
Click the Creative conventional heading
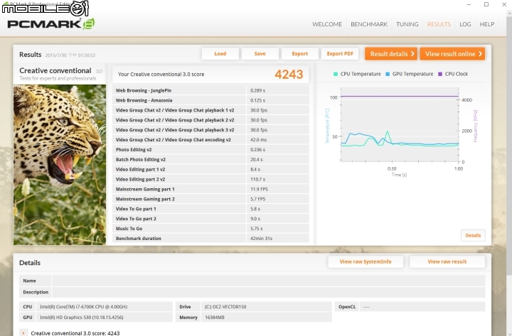click(x=55, y=70)
